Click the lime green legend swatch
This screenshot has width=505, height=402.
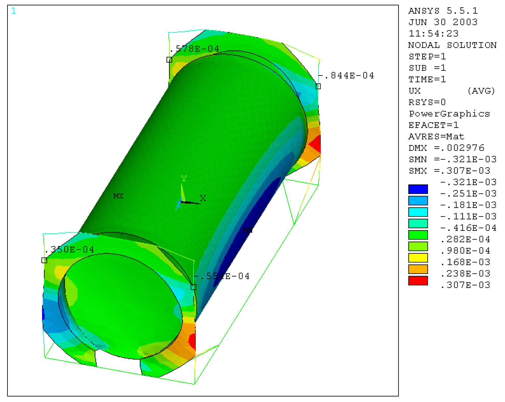pos(418,246)
